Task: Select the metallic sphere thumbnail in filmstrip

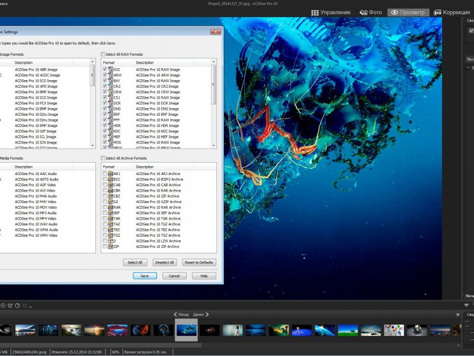Action: point(417,330)
